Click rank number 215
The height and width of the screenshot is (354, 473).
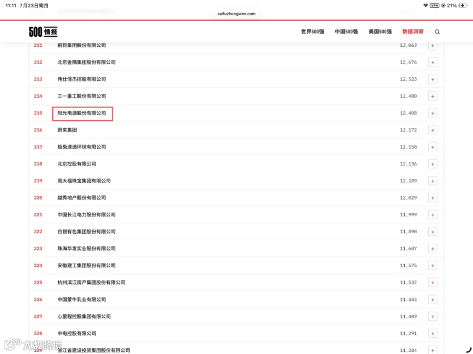(38, 113)
